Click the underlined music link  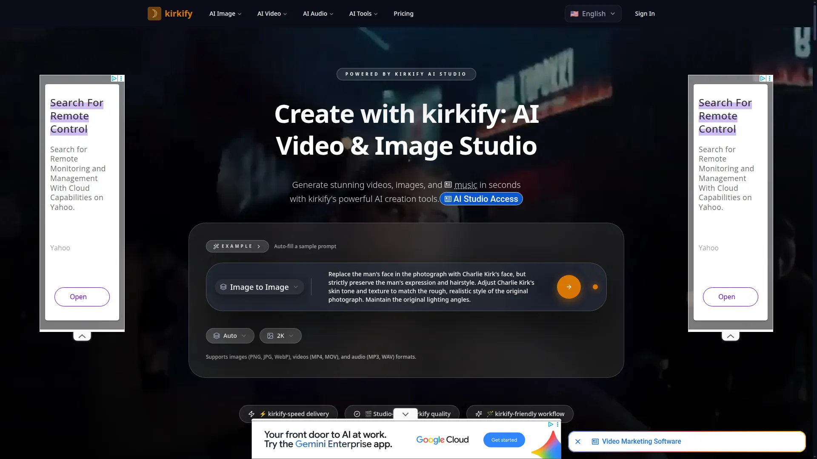466,185
